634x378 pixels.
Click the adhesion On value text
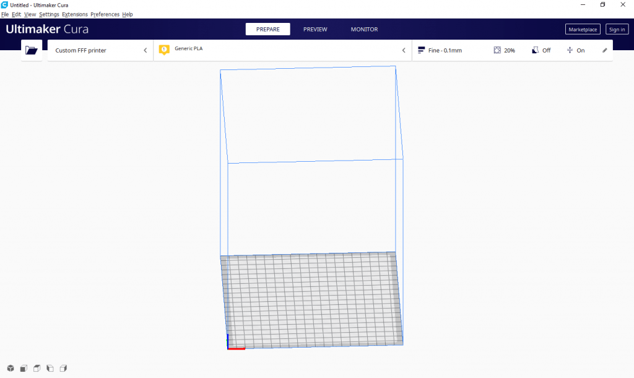point(581,50)
